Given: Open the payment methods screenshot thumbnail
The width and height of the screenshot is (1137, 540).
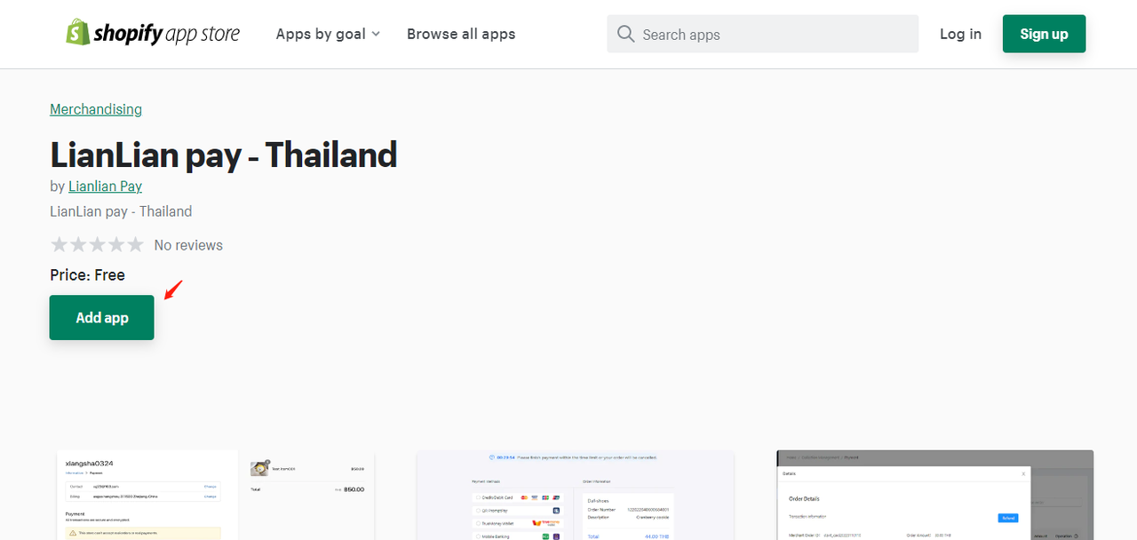Looking at the screenshot, I should pos(576,495).
